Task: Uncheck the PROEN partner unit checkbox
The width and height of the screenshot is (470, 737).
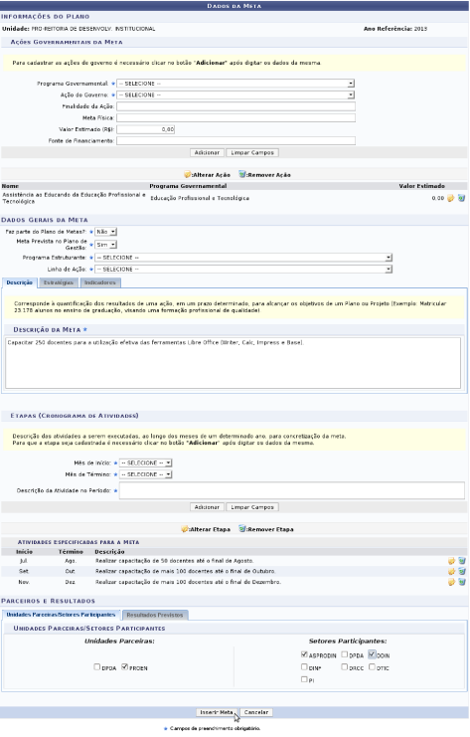Action: pyautogui.click(x=124, y=667)
